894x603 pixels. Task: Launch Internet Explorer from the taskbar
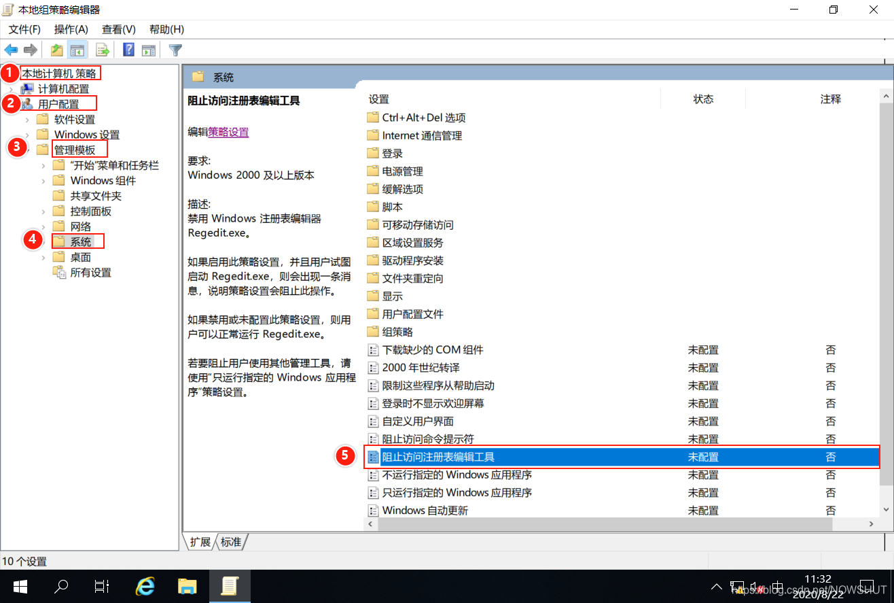pos(145,587)
